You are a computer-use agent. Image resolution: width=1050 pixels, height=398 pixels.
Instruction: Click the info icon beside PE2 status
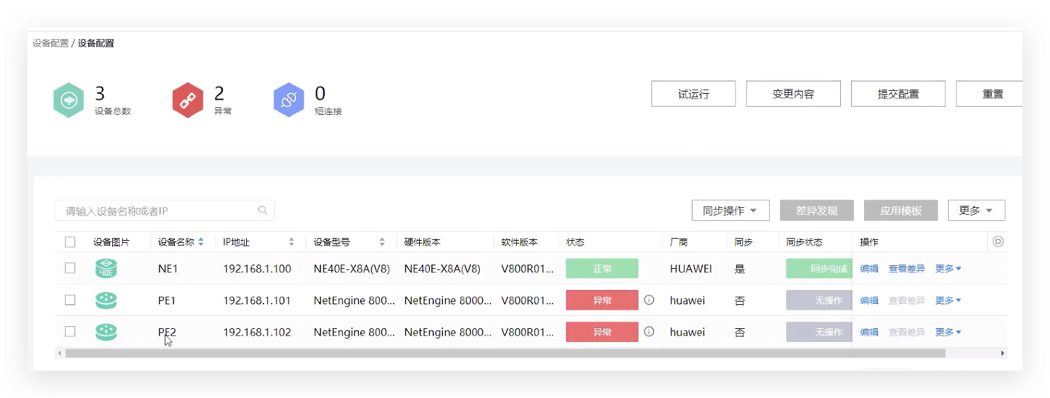point(649,332)
